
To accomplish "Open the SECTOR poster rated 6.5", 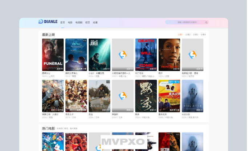I will click(x=169, y=142).
